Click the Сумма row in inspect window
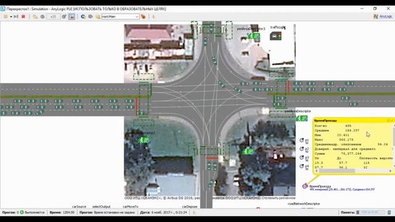 (x=339, y=154)
